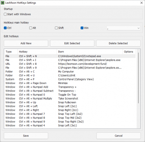145x142 pixels.
Task: Select the Toggle On Top row
Action: (x=70, y=95)
